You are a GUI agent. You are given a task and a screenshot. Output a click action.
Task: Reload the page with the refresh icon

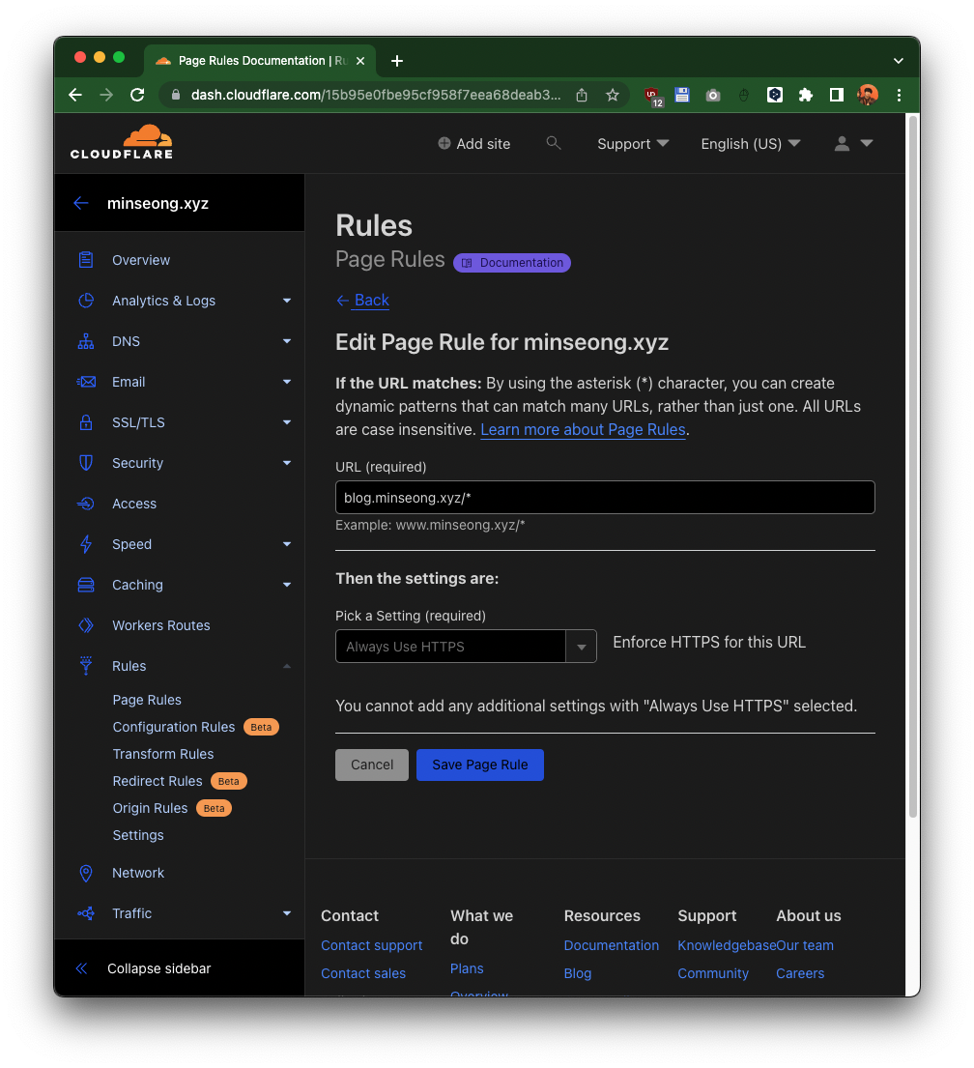137,95
